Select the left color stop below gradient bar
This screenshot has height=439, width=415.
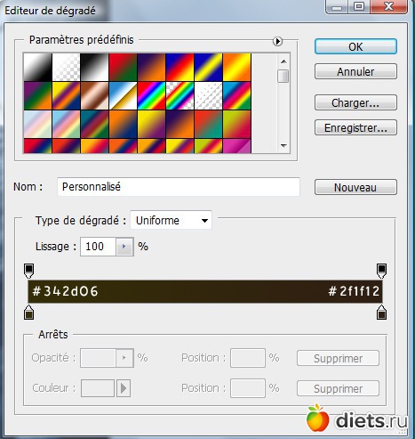[x=28, y=312]
